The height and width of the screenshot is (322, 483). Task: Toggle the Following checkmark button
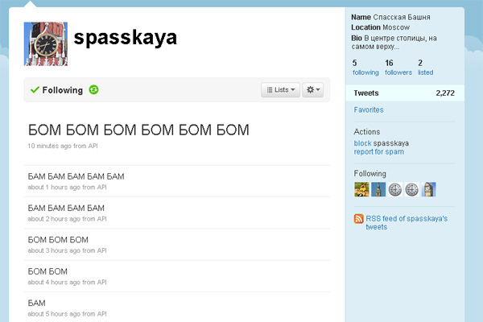click(x=56, y=90)
